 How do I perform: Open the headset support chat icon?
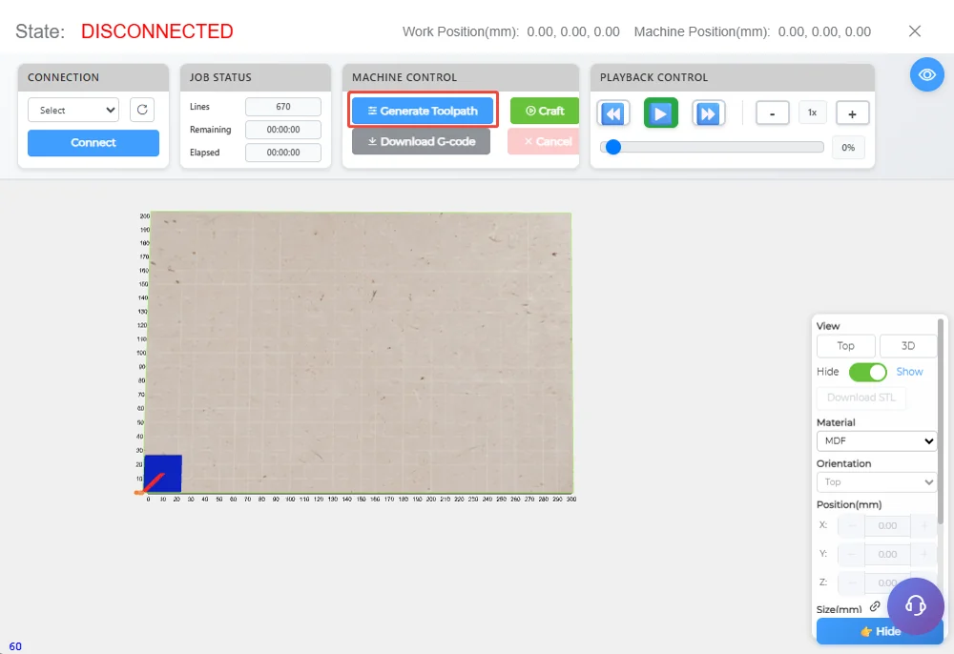915,605
